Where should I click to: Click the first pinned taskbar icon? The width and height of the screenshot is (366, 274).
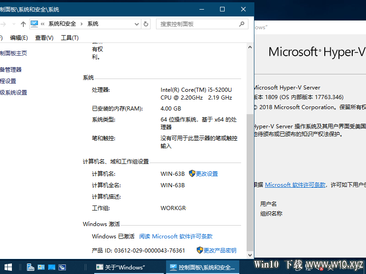click(31, 267)
